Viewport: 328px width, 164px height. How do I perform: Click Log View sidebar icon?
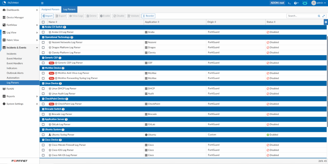click(4, 32)
